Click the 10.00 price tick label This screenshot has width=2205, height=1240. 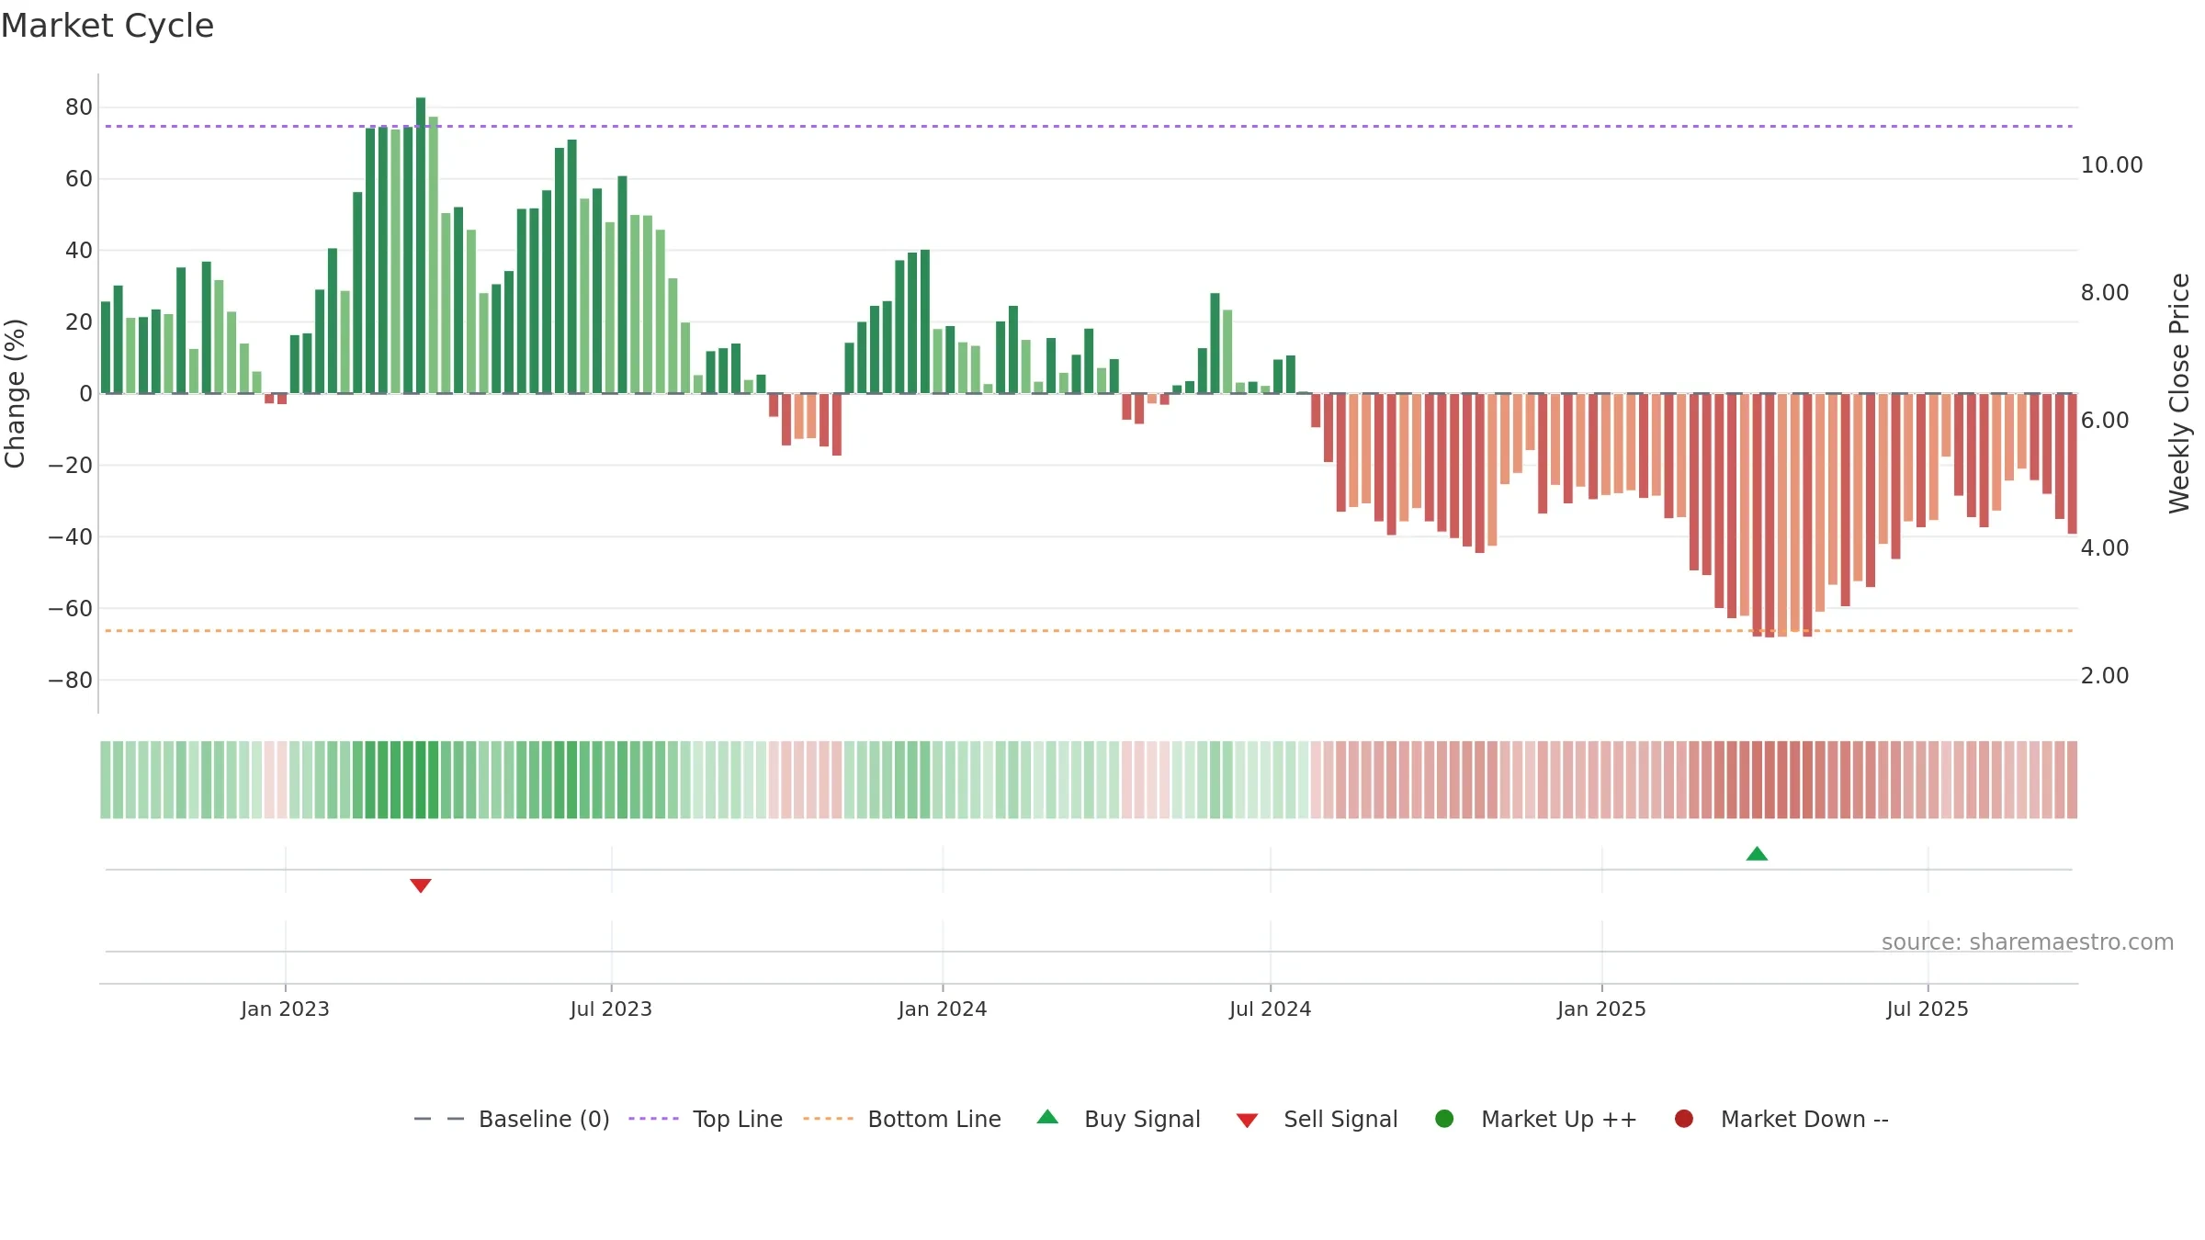pyautogui.click(x=2111, y=165)
